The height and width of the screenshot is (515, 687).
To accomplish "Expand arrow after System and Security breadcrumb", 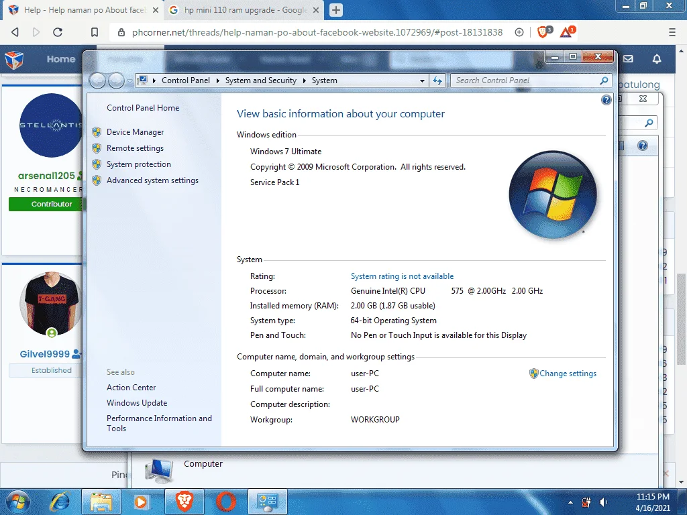I will tap(304, 80).
